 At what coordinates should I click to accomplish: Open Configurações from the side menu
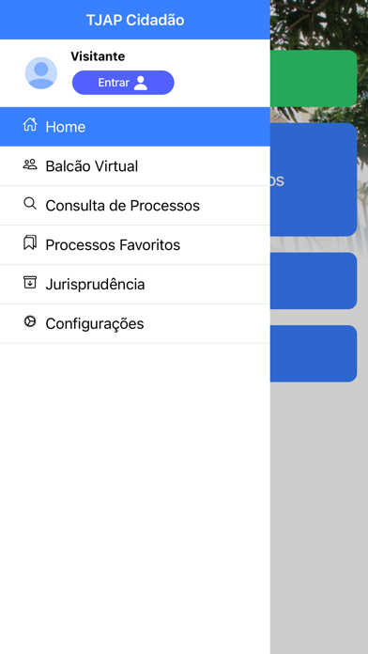tap(135, 323)
